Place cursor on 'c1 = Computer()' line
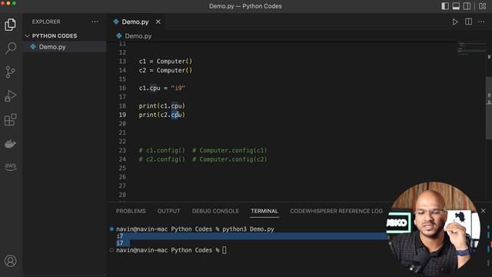 tap(165, 62)
